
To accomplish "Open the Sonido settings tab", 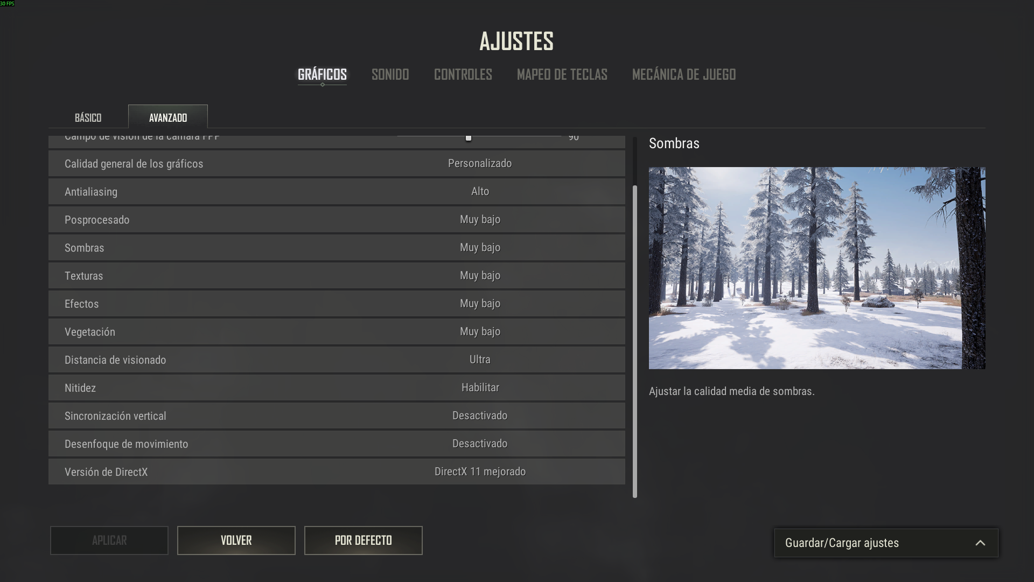I will click(390, 74).
